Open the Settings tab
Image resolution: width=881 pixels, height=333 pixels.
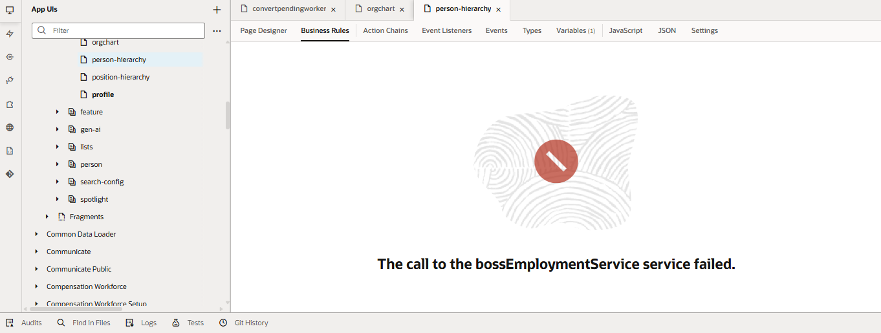coord(704,30)
